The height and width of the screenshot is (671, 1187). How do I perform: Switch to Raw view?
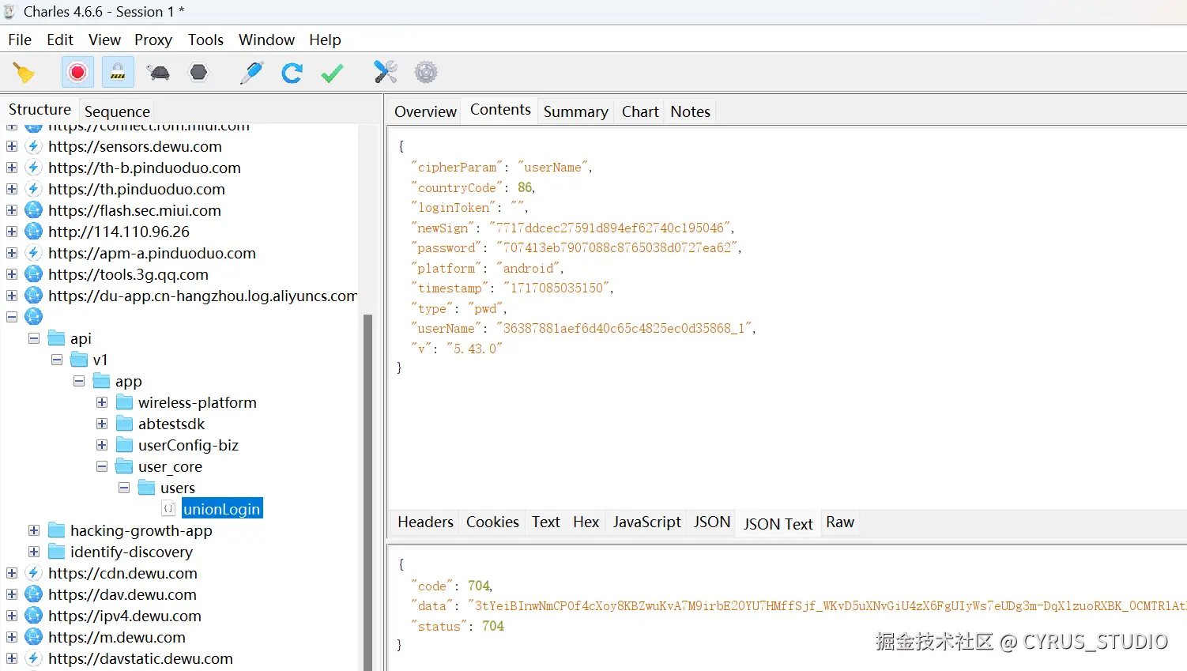click(x=840, y=522)
